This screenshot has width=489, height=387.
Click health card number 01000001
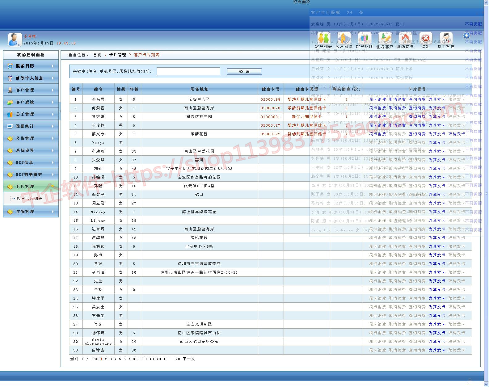coord(271,117)
